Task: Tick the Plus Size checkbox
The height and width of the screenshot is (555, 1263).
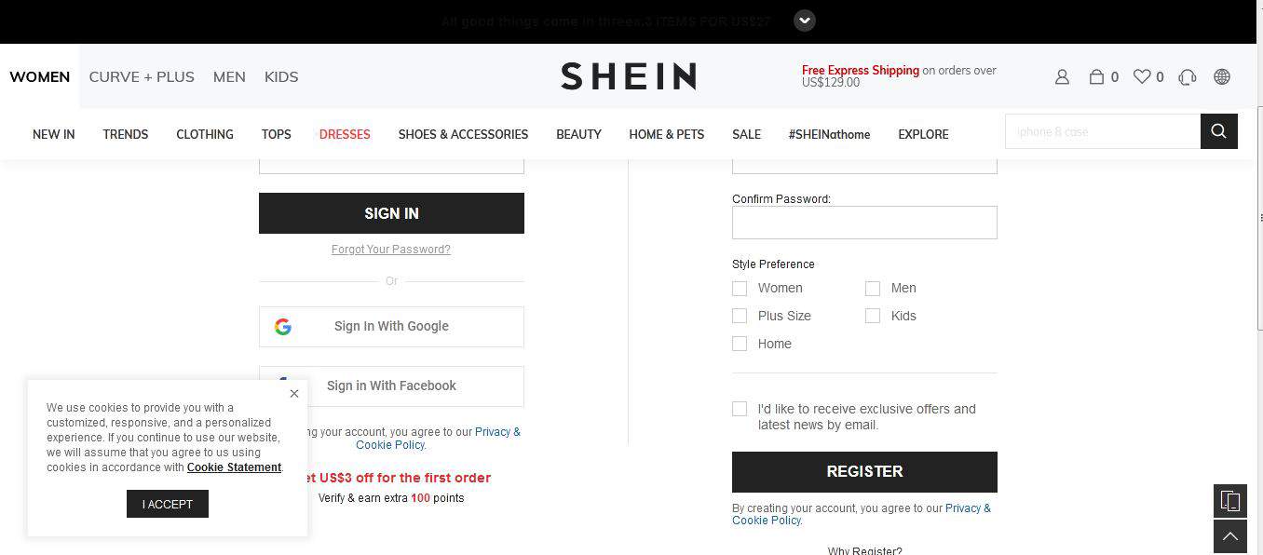Action: [x=740, y=317]
